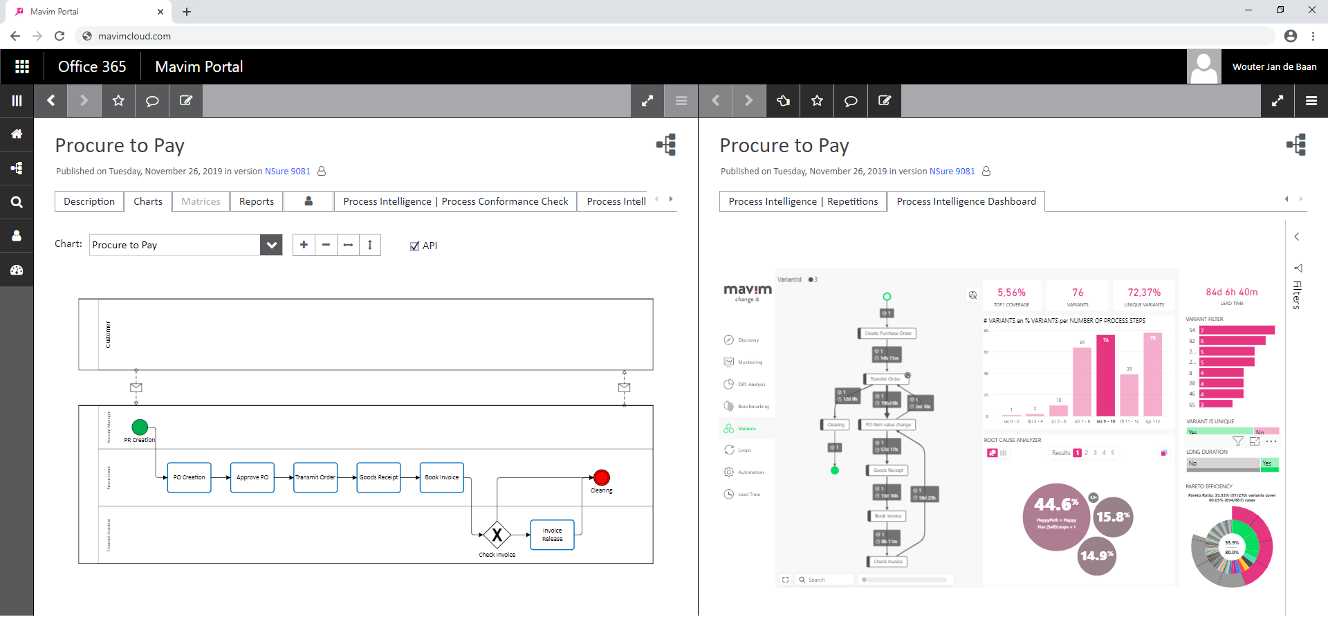Switch Root Cause Analyzer to bubble view

click(x=992, y=453)
